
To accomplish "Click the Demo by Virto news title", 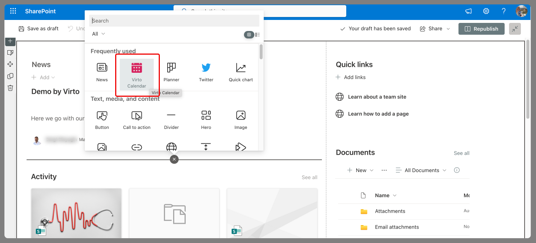I will point(55,92).
